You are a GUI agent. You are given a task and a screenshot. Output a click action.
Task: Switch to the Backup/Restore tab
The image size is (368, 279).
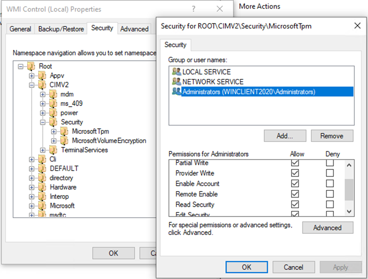pos(61,29)
